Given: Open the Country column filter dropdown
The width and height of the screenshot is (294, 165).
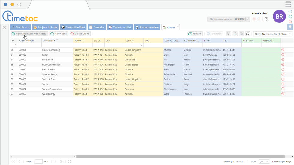Looking at the screenshot, I should (141, 45).
